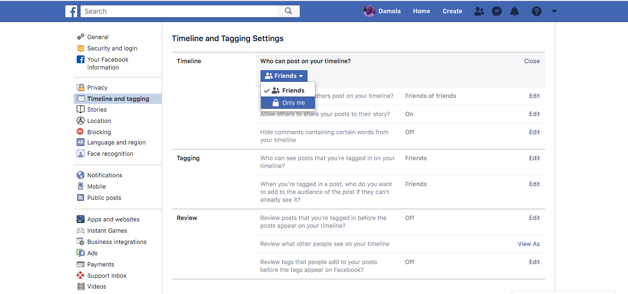Viewport: 628px width, 294px height.
Task: Select the checked Friends option
Action: [x=288, y=91]
